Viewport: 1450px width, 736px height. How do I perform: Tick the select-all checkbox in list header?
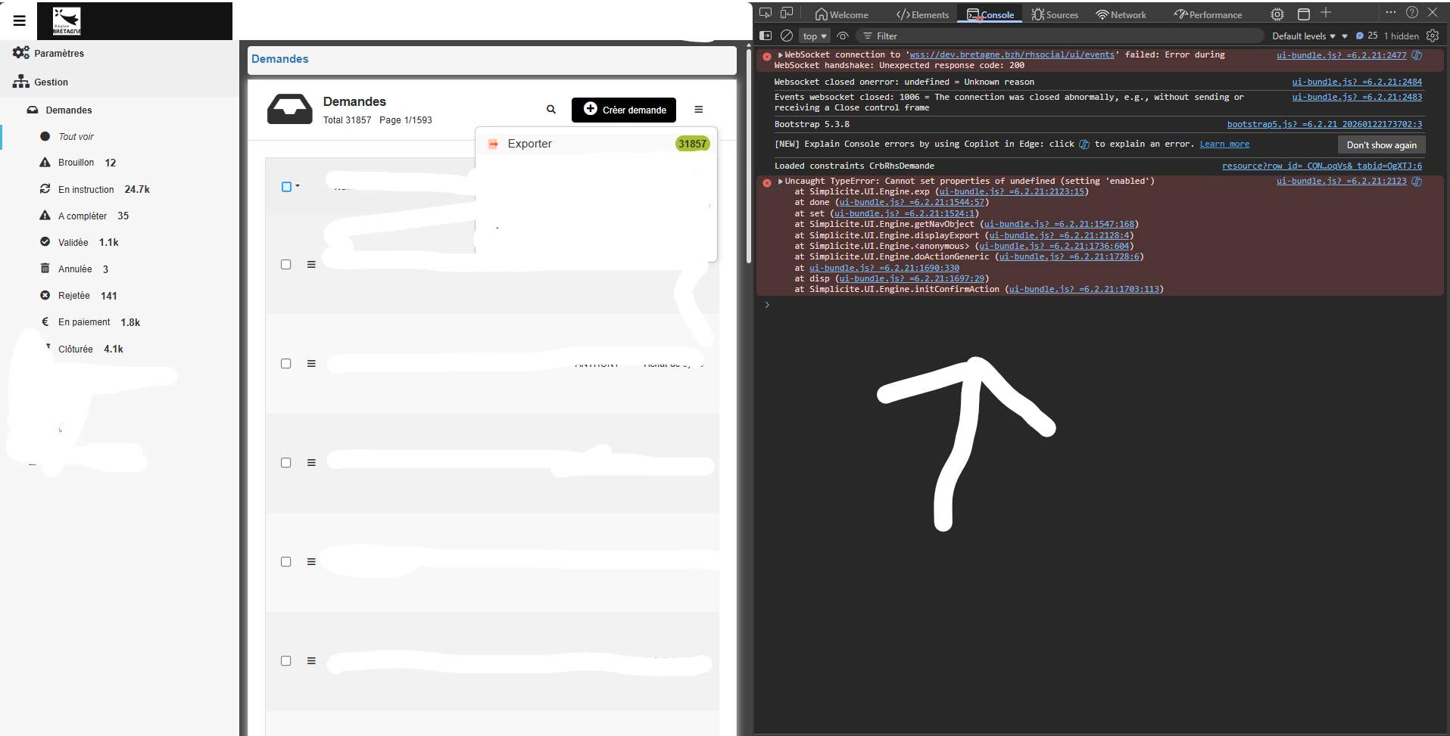click(x=286, y=187)
